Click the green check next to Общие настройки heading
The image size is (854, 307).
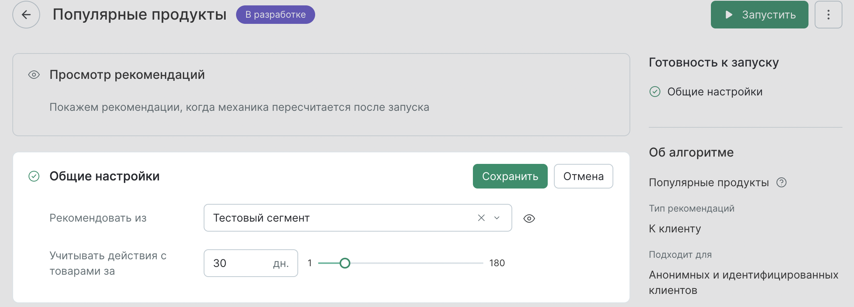34,176
